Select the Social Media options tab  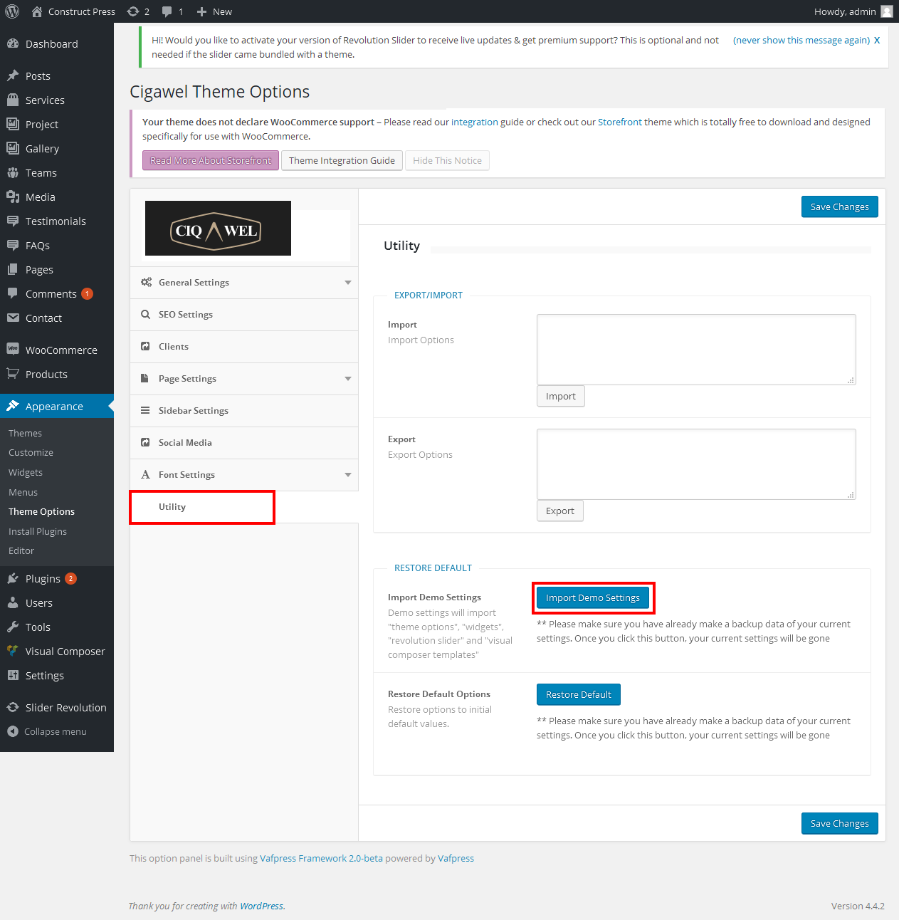tap(185, 443)
